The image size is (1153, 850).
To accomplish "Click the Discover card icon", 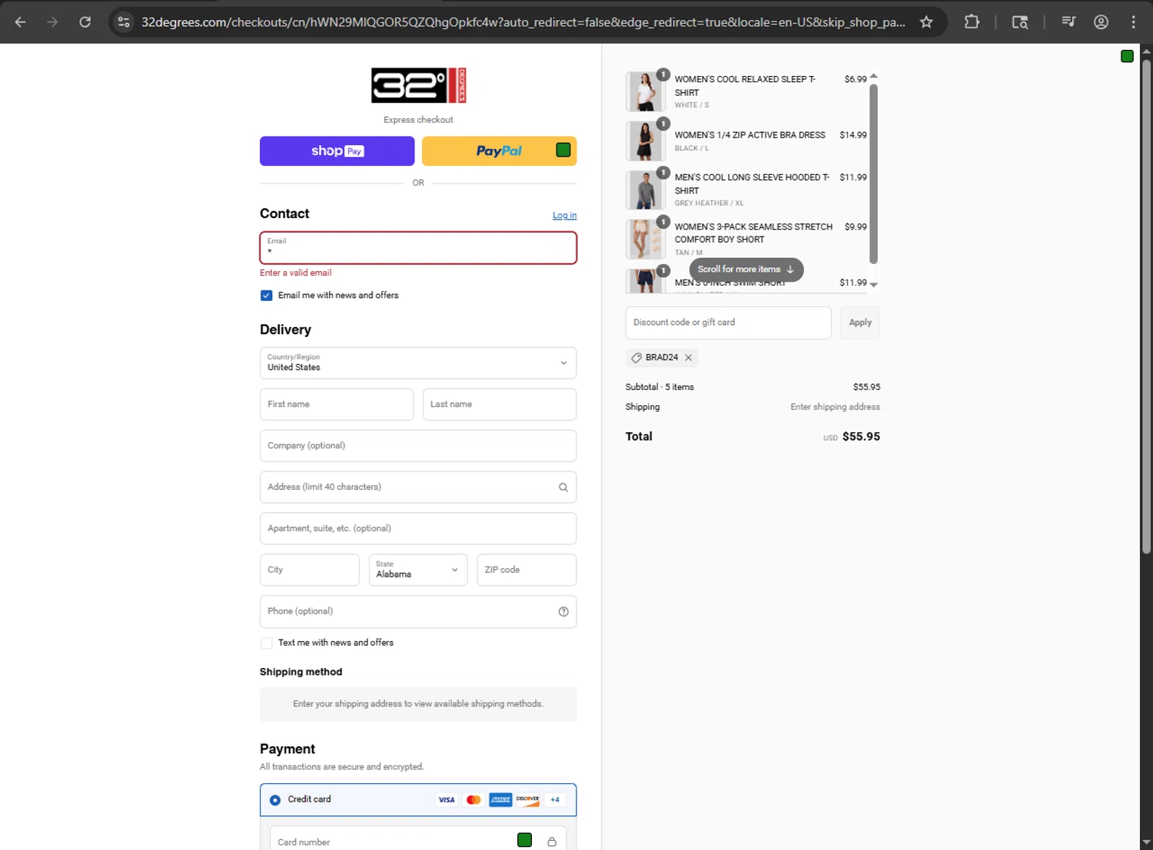I will [527, 800].
